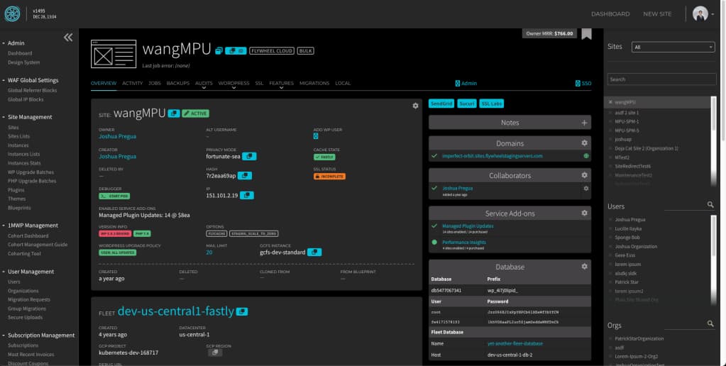Click the Sucuri button
Image resolution: width=726 pixels, height=366 pixels.
coord(467,104)
